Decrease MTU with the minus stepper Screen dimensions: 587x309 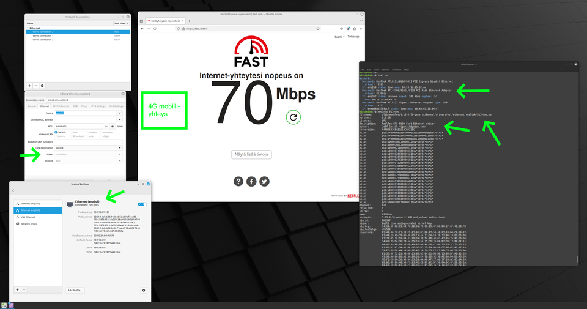tap(106, 126)
